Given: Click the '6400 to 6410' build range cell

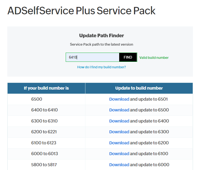Looking at the screenshot, I should tap(44, 110).
